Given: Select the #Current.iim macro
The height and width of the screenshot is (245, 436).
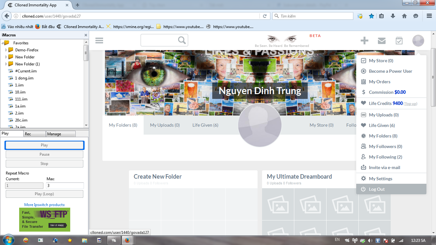Looking at the screenshot, I should (x=26, y=71).
